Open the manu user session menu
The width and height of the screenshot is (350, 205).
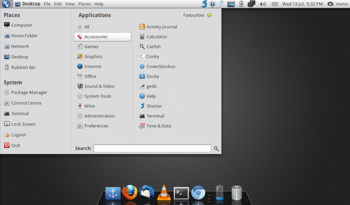click(x=337, y=4)
